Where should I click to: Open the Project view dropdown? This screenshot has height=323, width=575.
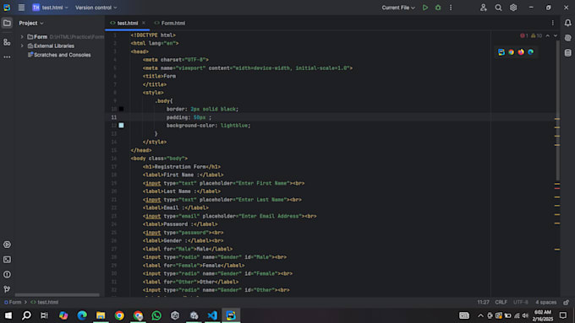coord(31,23)
